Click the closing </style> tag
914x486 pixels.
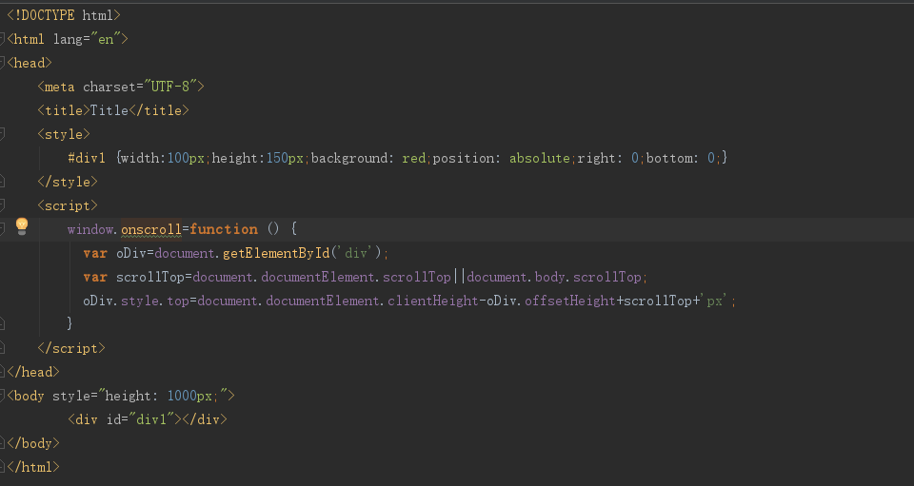(x=67, y=183)
